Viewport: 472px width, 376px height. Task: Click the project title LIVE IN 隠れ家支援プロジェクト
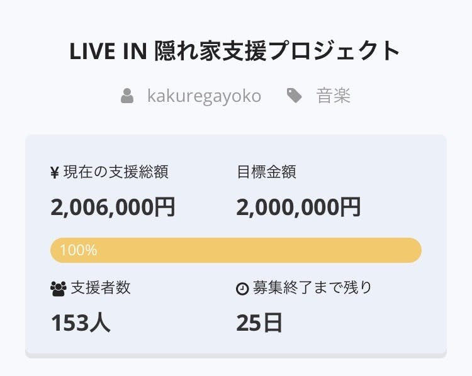coord(235,51)
